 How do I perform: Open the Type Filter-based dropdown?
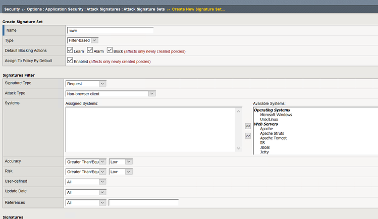click(83, 40)
